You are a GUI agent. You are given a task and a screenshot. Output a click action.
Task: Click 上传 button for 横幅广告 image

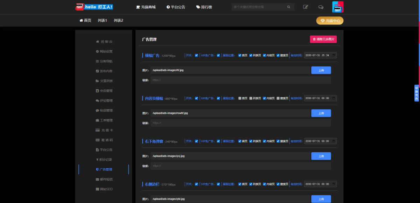click(x=321, y=70)
